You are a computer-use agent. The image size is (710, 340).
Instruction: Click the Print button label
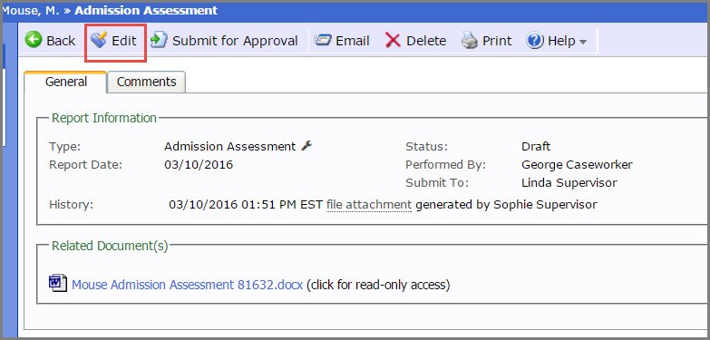tap(497, 41)
